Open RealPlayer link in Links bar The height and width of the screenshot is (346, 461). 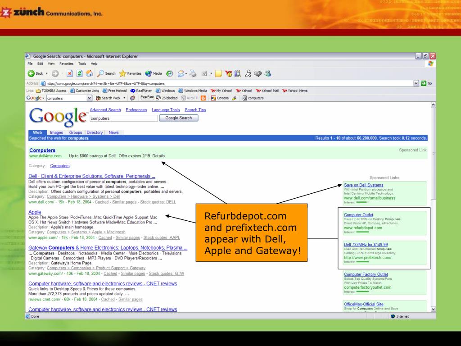[141, 91]
